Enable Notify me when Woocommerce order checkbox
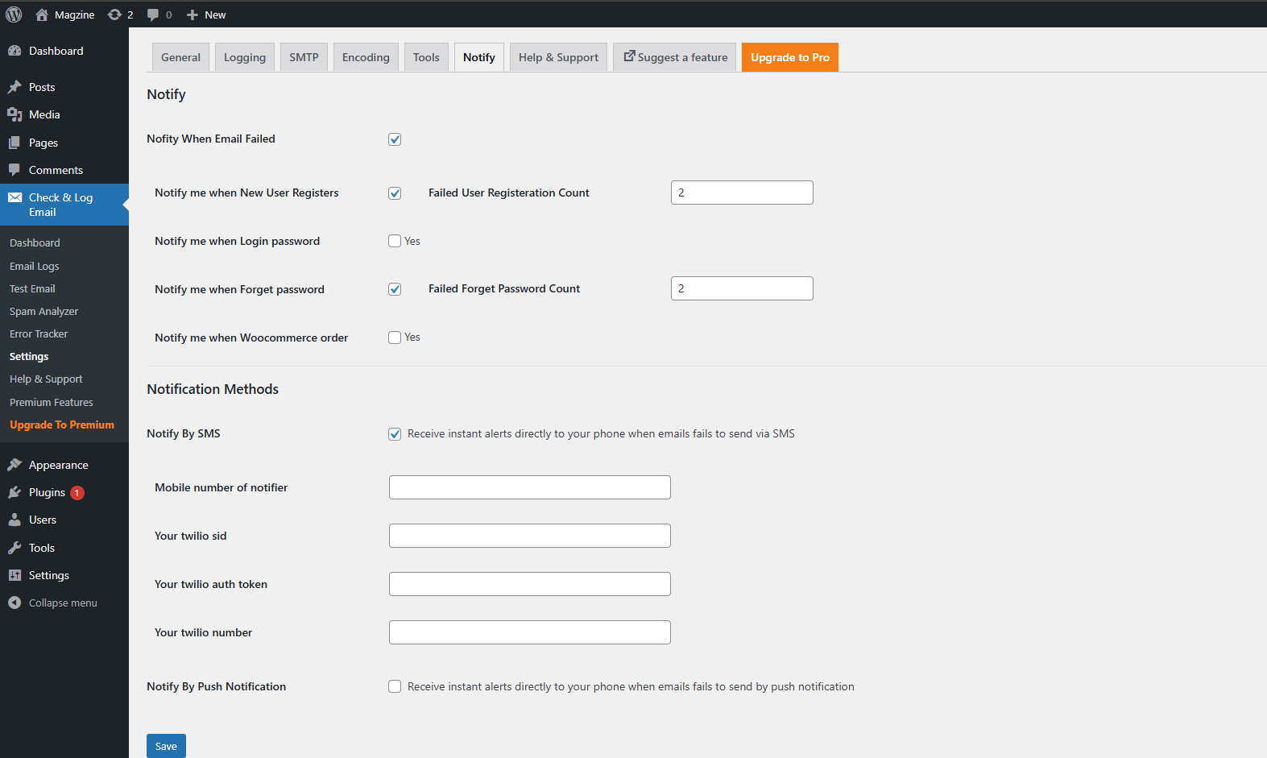 [395, 338]
